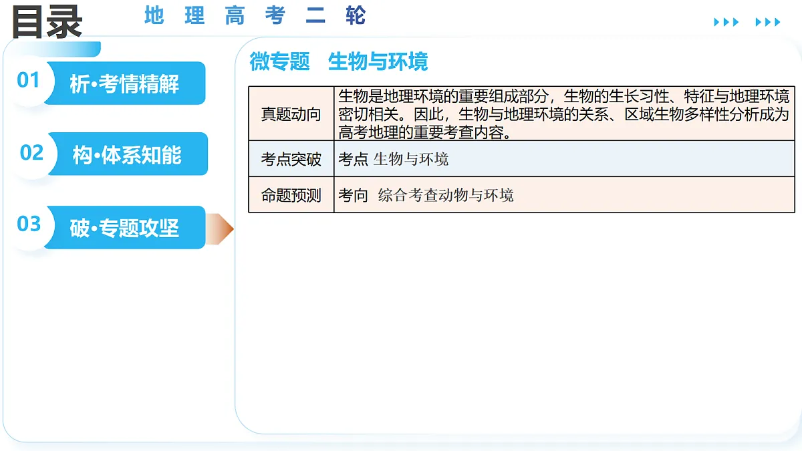Click the orange arrow beside 破•专题攻坚
802x451 pixels.
coord(219,229)
